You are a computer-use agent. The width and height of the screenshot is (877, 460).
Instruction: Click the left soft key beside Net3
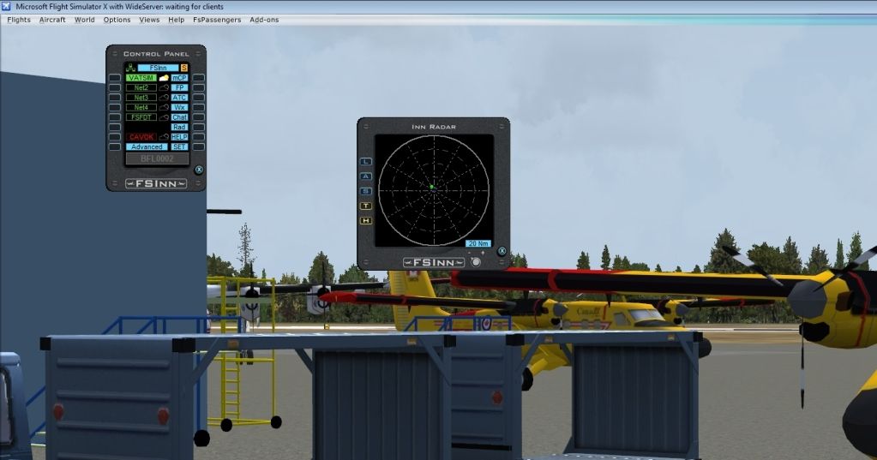(115, 98)
